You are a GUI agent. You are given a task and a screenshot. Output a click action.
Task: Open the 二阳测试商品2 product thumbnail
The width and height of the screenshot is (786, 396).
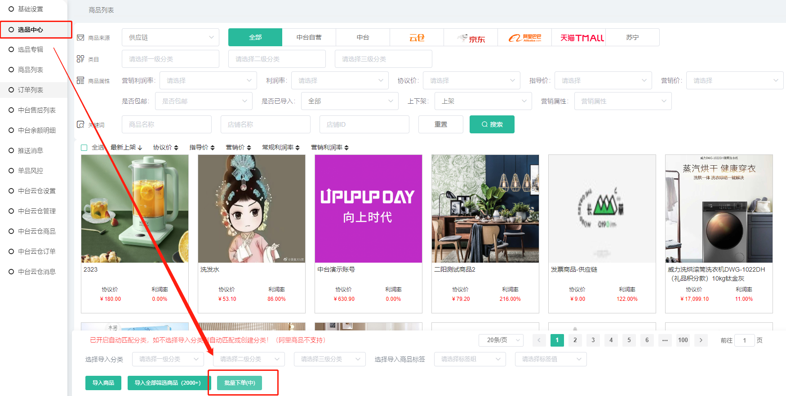485,209
